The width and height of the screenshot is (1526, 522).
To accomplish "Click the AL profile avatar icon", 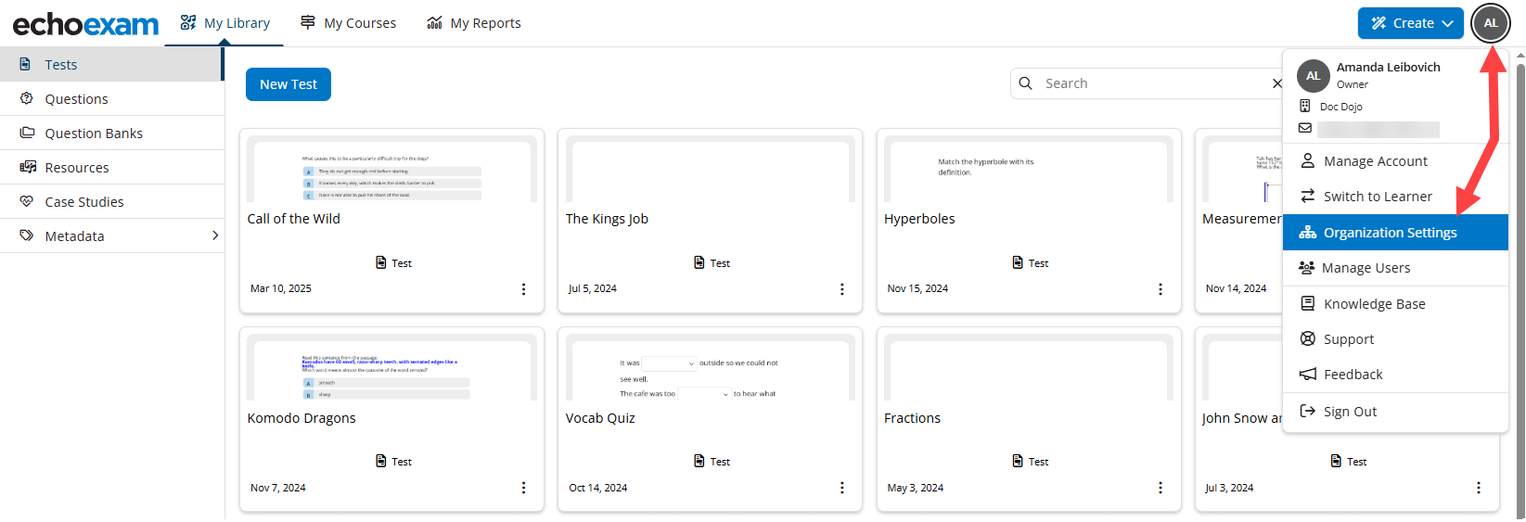I will click(1491, 23).
